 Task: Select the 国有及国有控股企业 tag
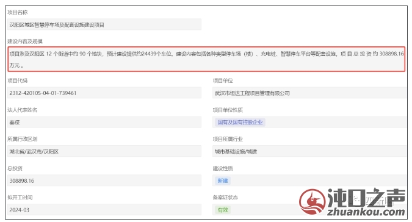[x=240, y=123]
